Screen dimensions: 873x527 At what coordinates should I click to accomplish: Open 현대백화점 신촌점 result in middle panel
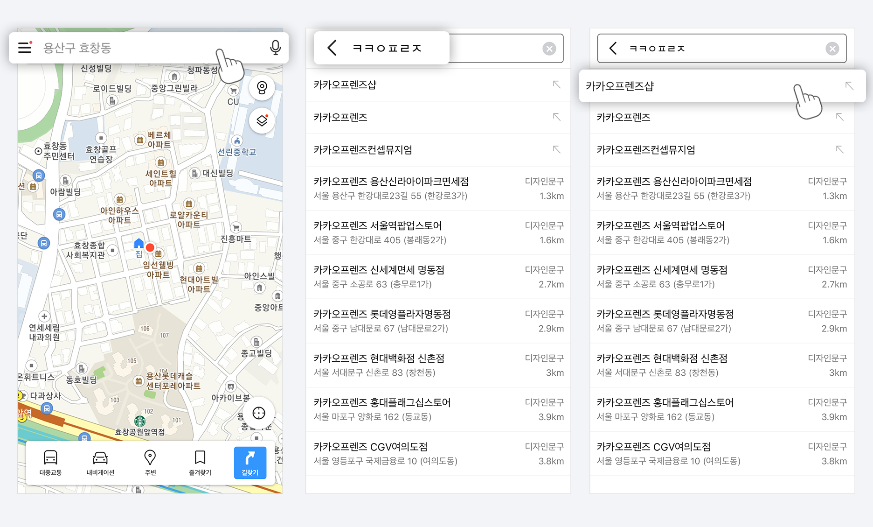click(x=438, y=365)
